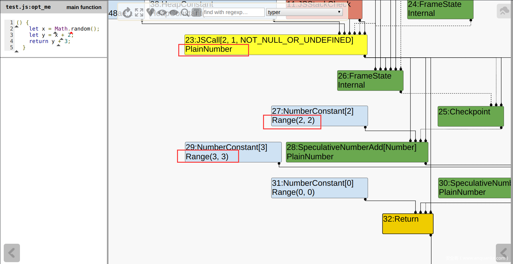The width and height of the screenshot is (513, 264).
Task: Click the main function label
Action: (x=84, y=7)
